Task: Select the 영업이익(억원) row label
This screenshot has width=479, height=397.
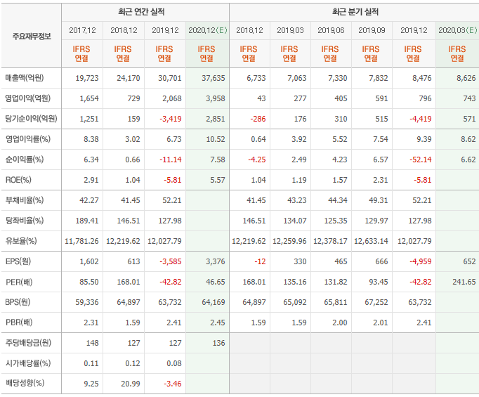Action: point(27,98)
